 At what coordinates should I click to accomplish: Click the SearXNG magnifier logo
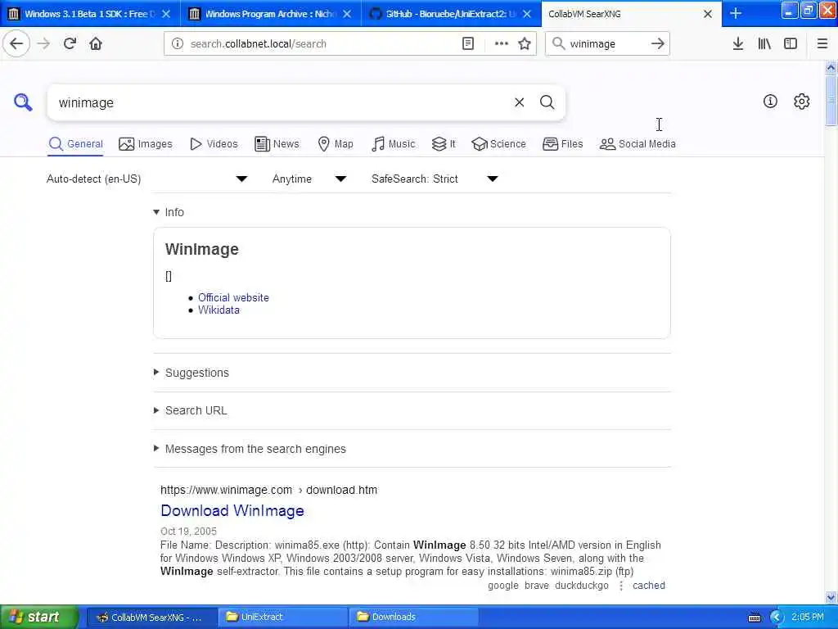coord(23,102)
